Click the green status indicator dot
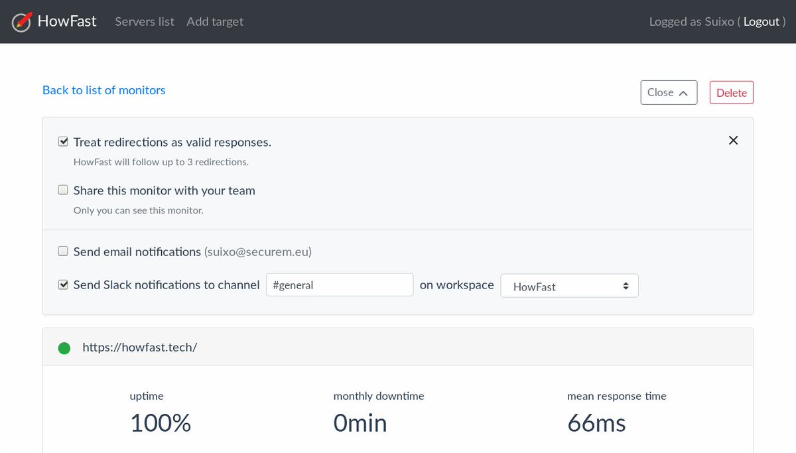 tap(64, 347)
